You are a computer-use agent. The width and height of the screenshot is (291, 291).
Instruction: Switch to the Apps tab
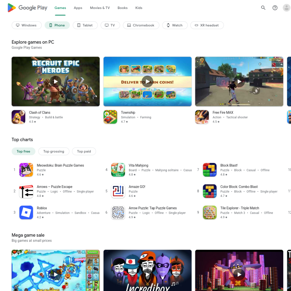[x=78, y=8]
